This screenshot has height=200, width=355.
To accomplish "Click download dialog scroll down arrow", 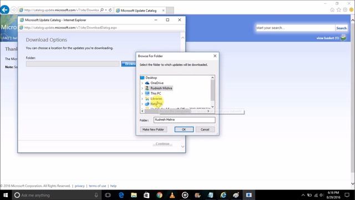I will pos(182,147).
